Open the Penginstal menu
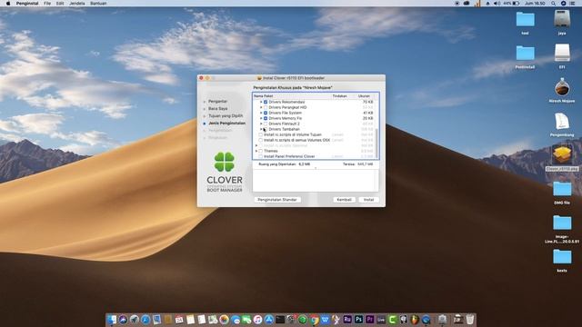This screenshot has height=327, width=582. pyautogui.click(x=27, y=4)
